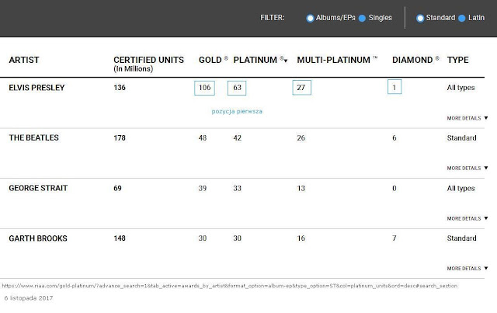This screenshot has height=313, width=497.
Task: Click Elvis Presley's gold count 106
Action: pyautogui.click(x=204, y=88)
